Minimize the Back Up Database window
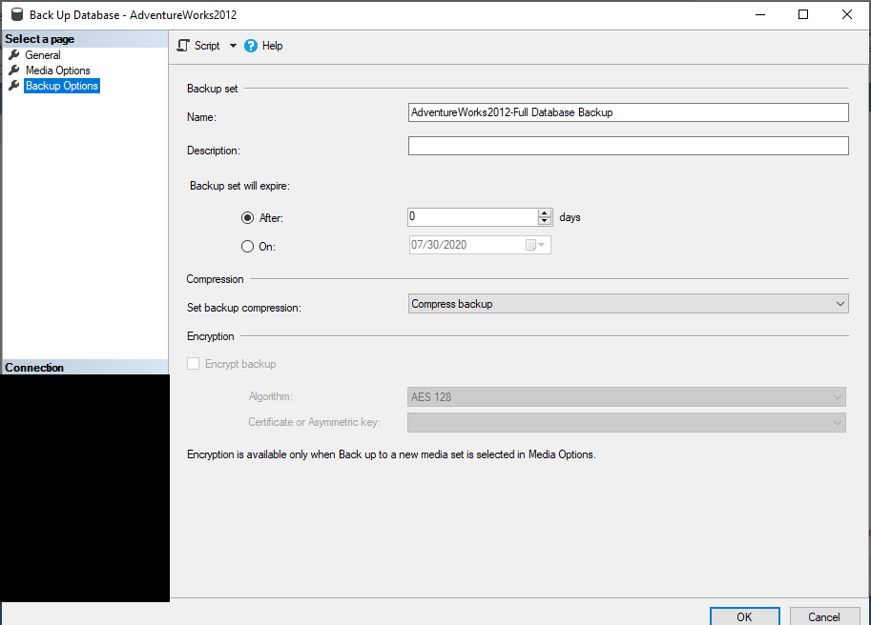Image resolution: width=871 pixels, height=625 pixels. (x=760, y=14)
